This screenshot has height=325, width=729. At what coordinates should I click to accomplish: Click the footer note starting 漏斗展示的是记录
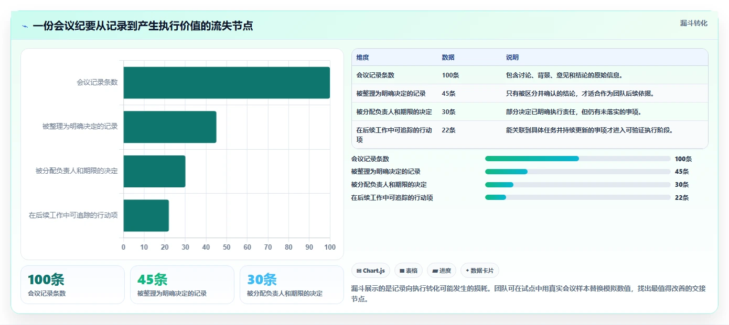(x=528, y=294)
